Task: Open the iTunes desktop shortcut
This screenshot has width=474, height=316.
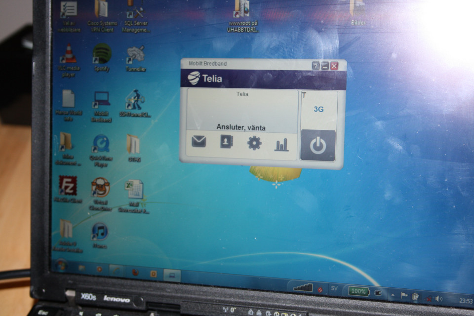Action: pos(100,232)
